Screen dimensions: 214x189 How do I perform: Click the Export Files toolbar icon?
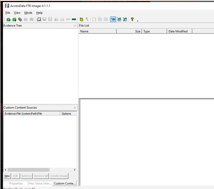click(x=94, y=19)
